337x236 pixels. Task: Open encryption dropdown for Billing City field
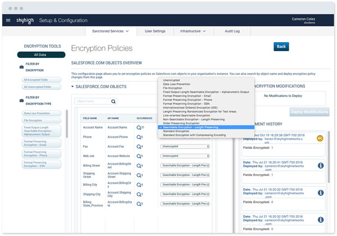(x=185, y=184)
